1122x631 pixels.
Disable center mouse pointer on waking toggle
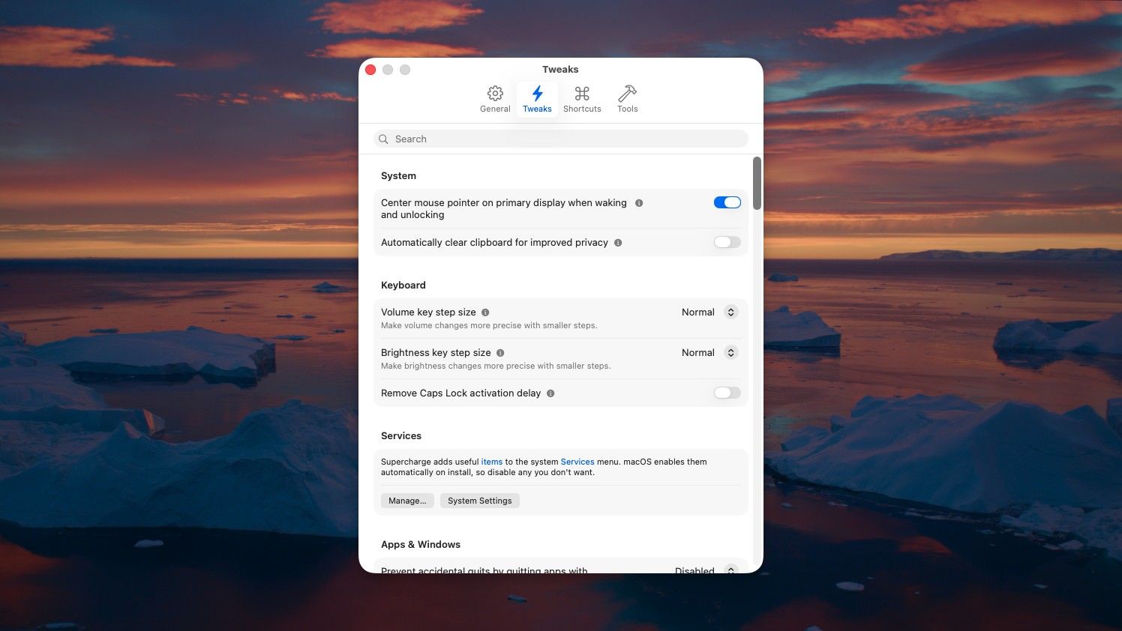point(727,202)
